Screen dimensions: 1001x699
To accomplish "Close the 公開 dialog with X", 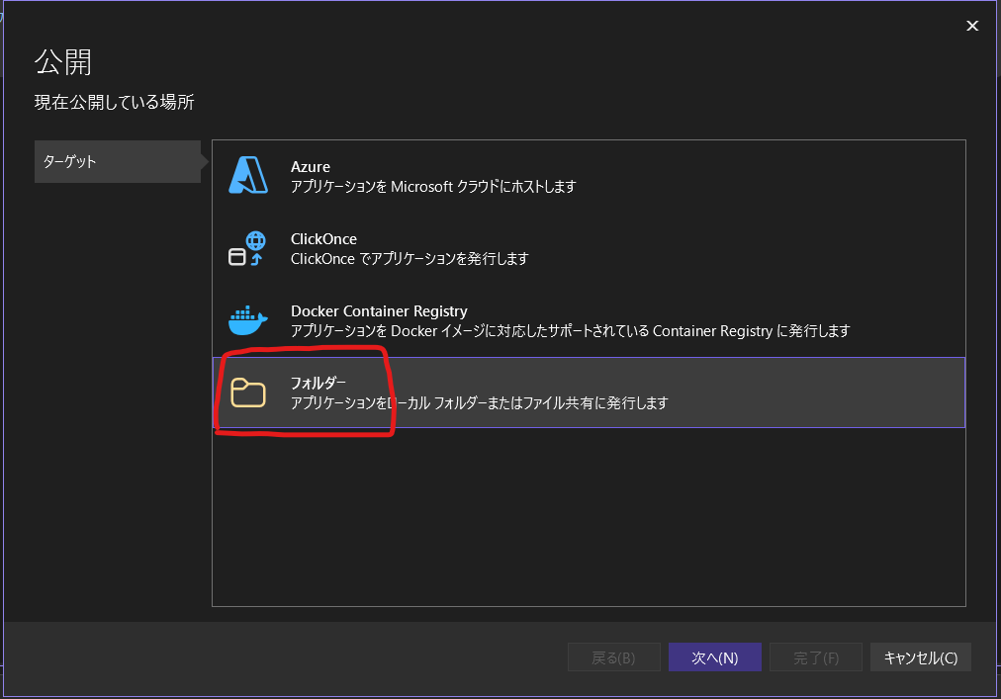I will coord(972,26).
